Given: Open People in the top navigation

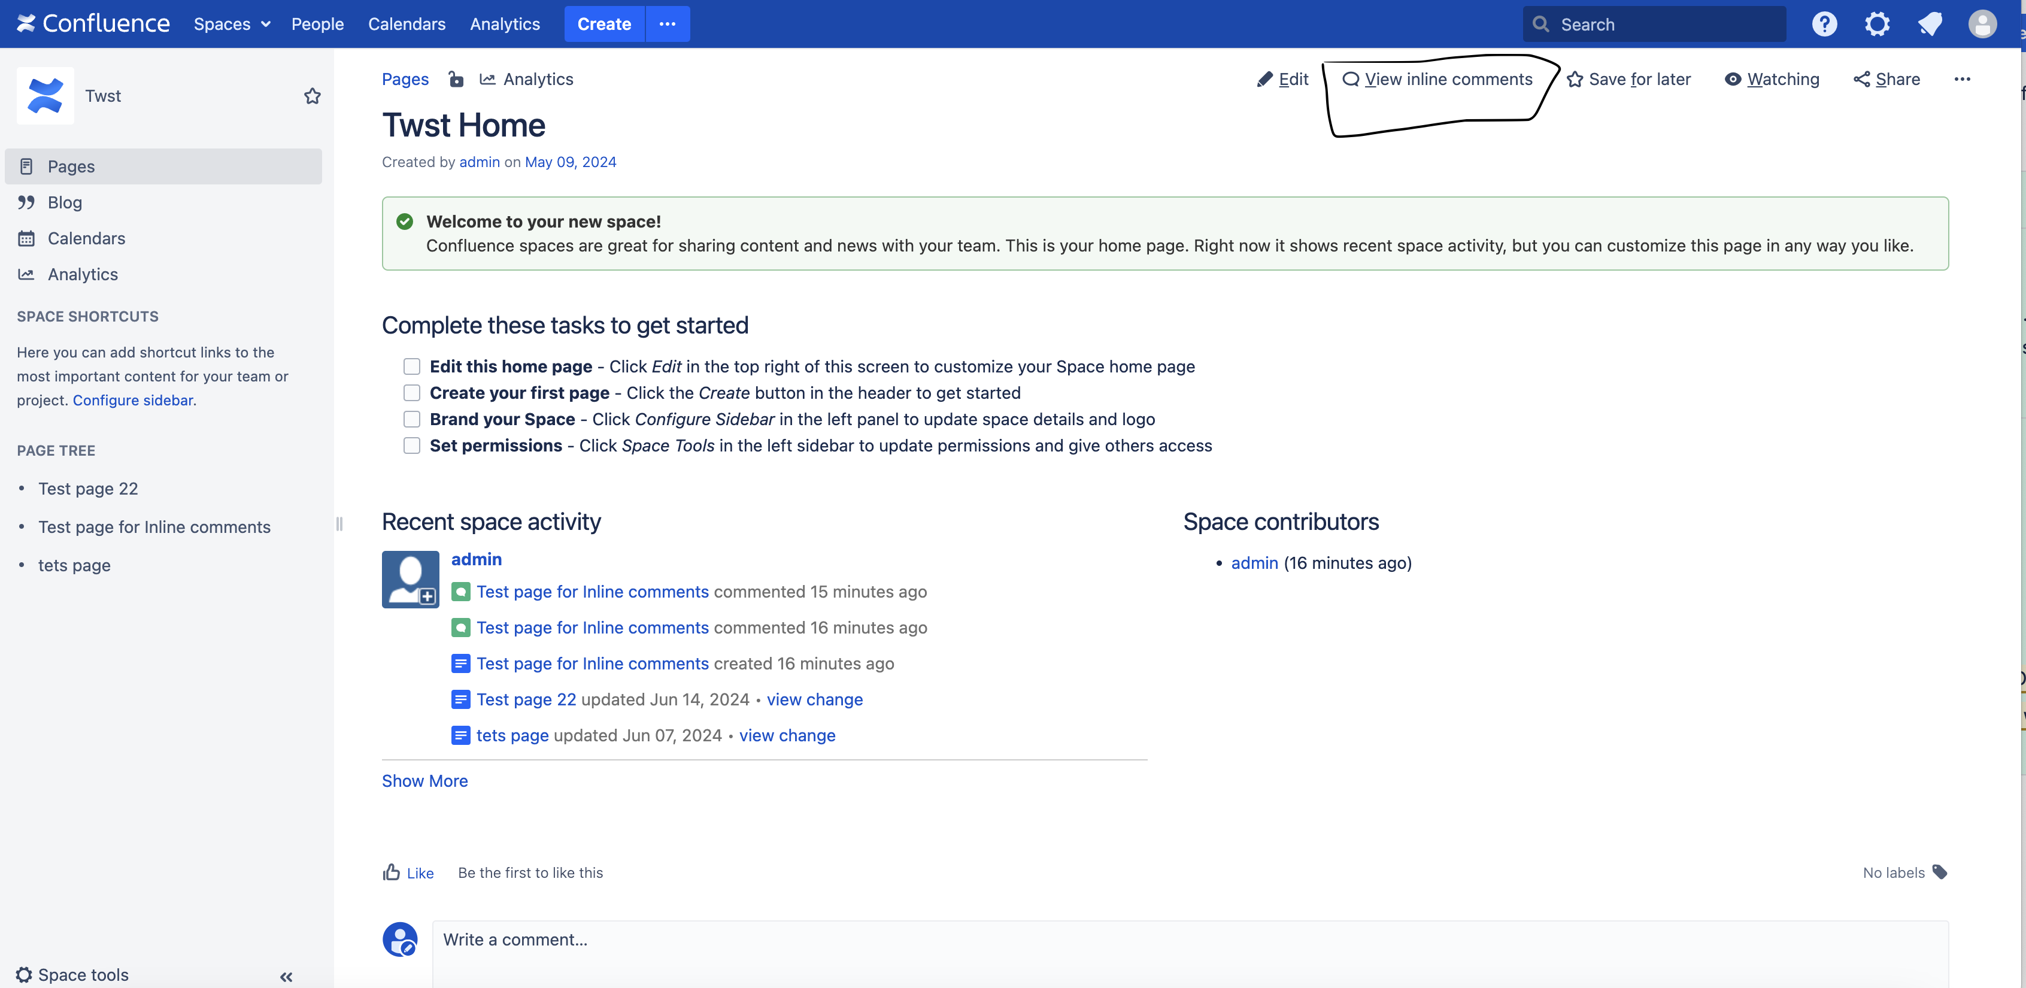Looking at the screenshot, I should (x=317, y=25).
